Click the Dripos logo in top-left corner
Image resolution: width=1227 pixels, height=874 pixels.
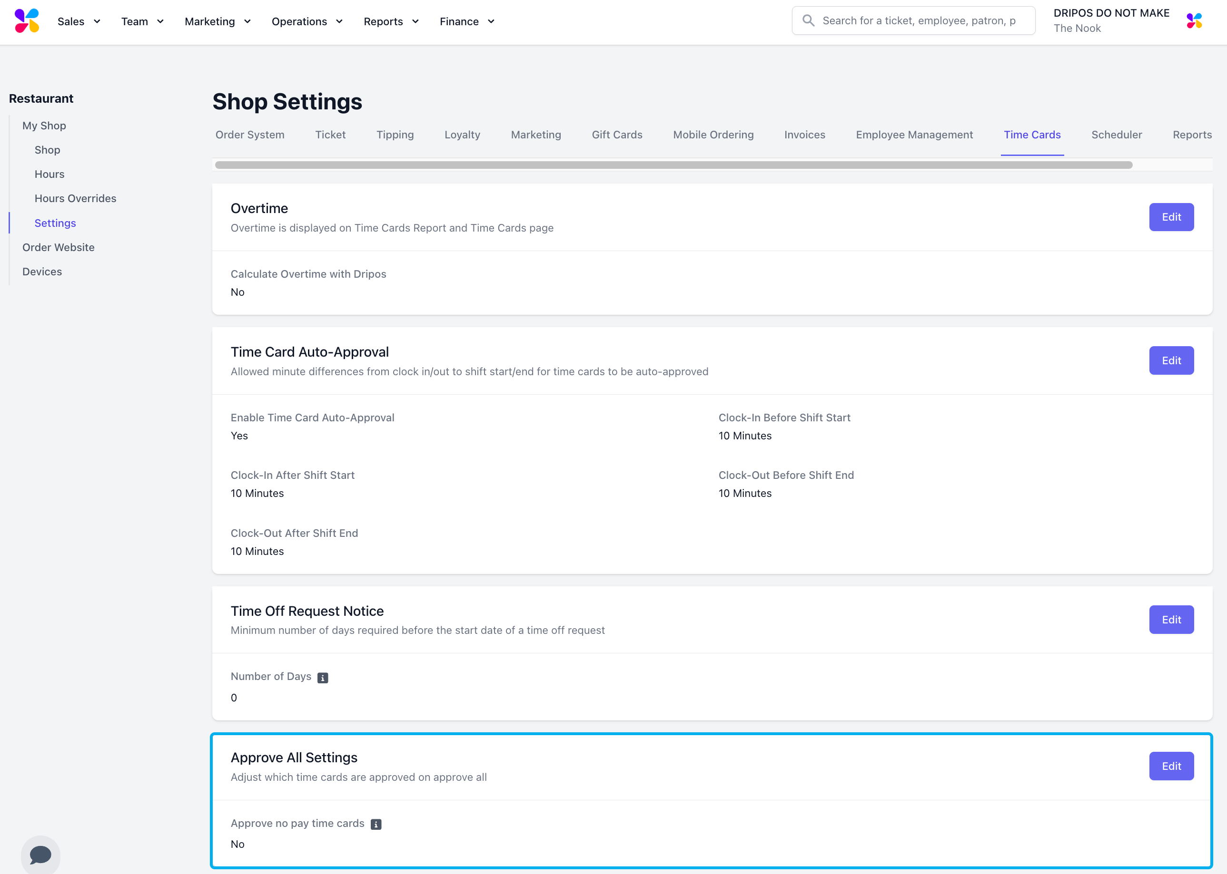[x=27, y=21]
